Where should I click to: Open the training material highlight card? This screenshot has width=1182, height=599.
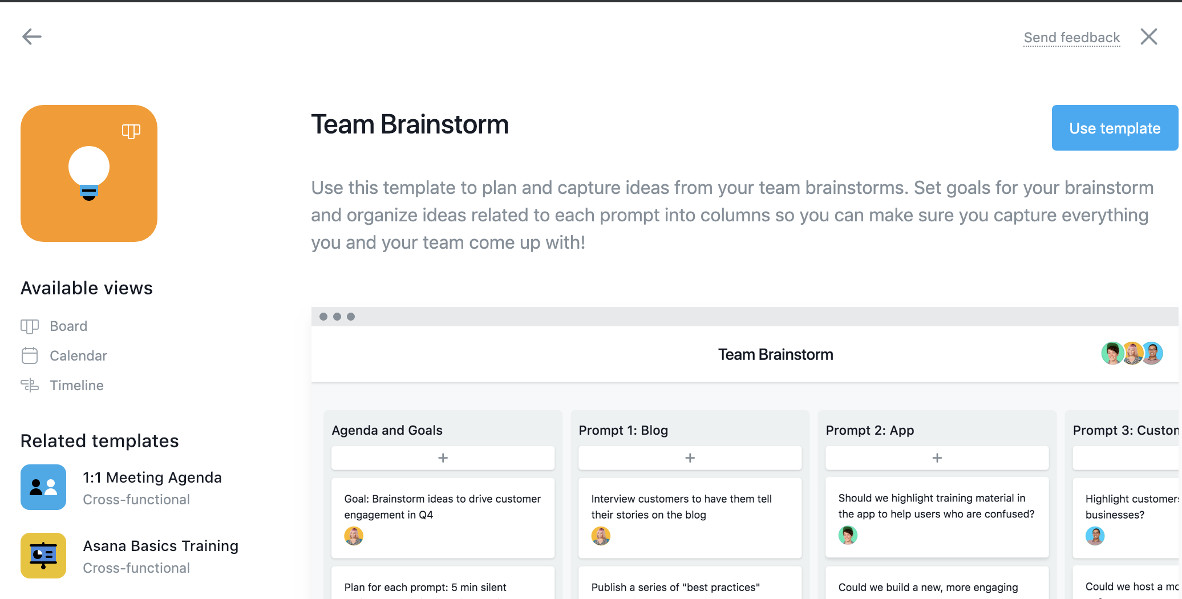(x=937, y=517)
